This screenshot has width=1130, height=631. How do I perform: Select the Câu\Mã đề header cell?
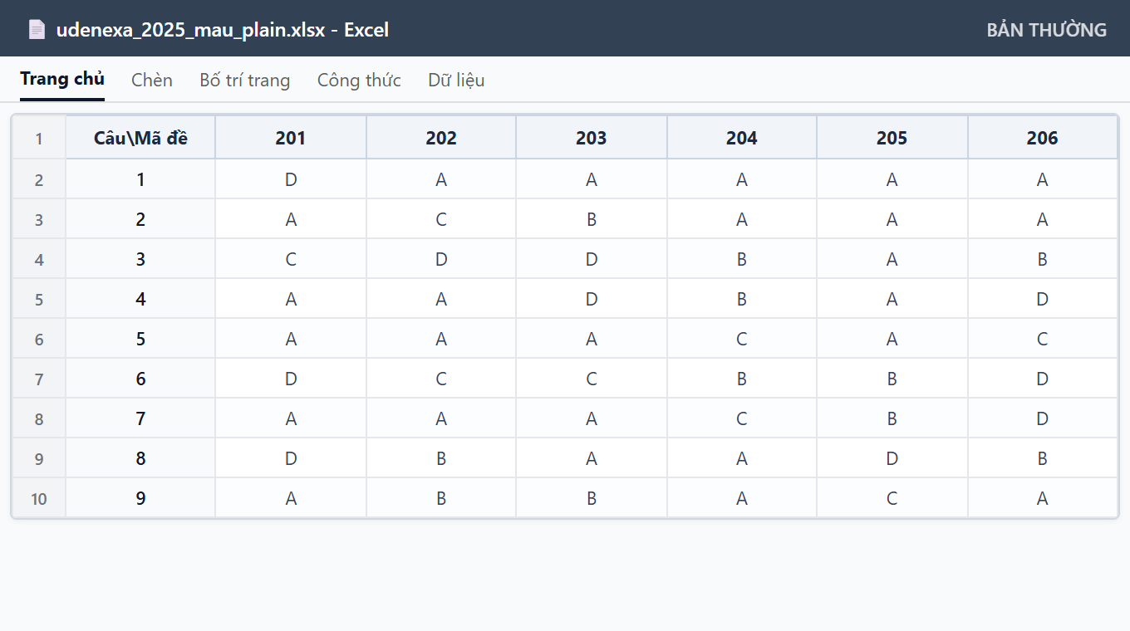[140, 138]
